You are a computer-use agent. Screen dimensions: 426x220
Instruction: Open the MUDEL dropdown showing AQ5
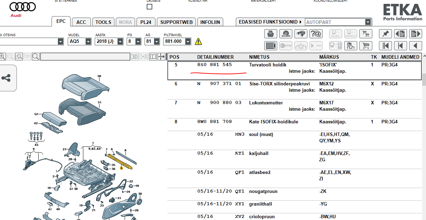pos(79,41)
